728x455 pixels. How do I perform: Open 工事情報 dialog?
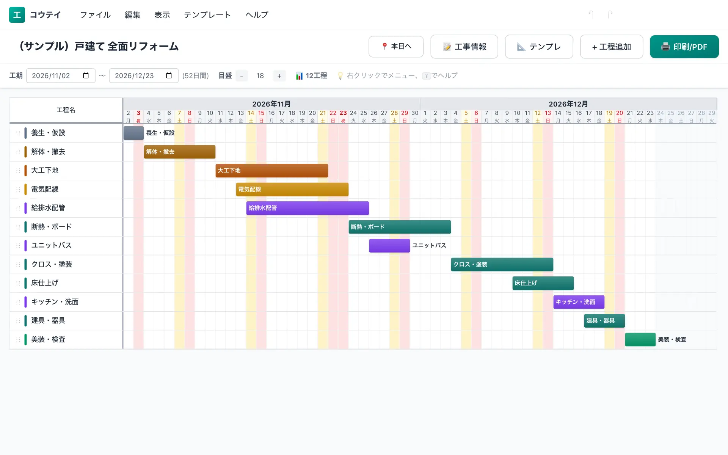click(x=464, y=47)
